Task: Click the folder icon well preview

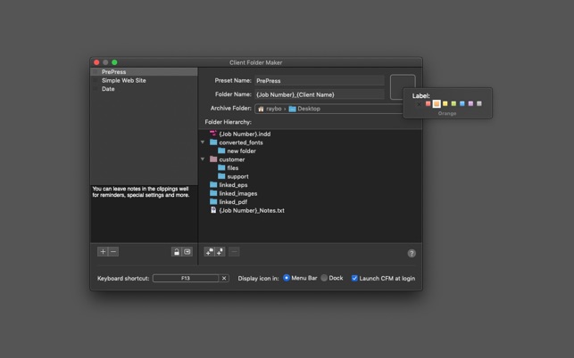Action: coord(402,86)
